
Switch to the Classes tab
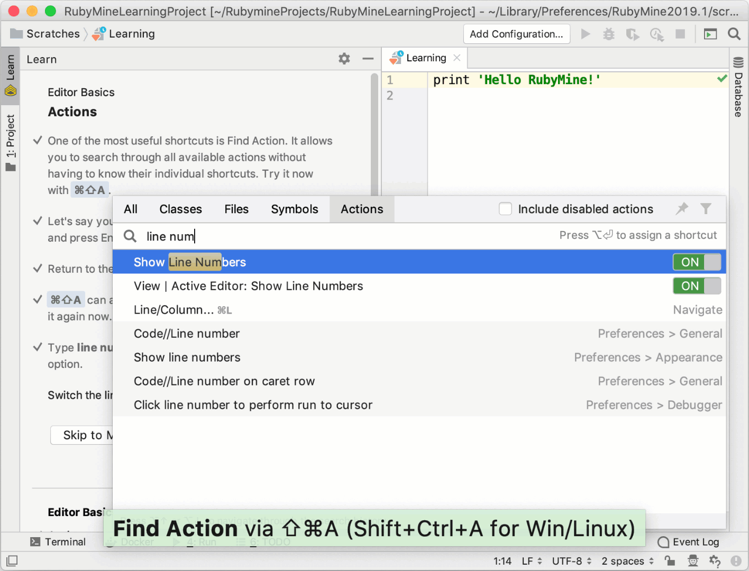(x=181, y=209)
